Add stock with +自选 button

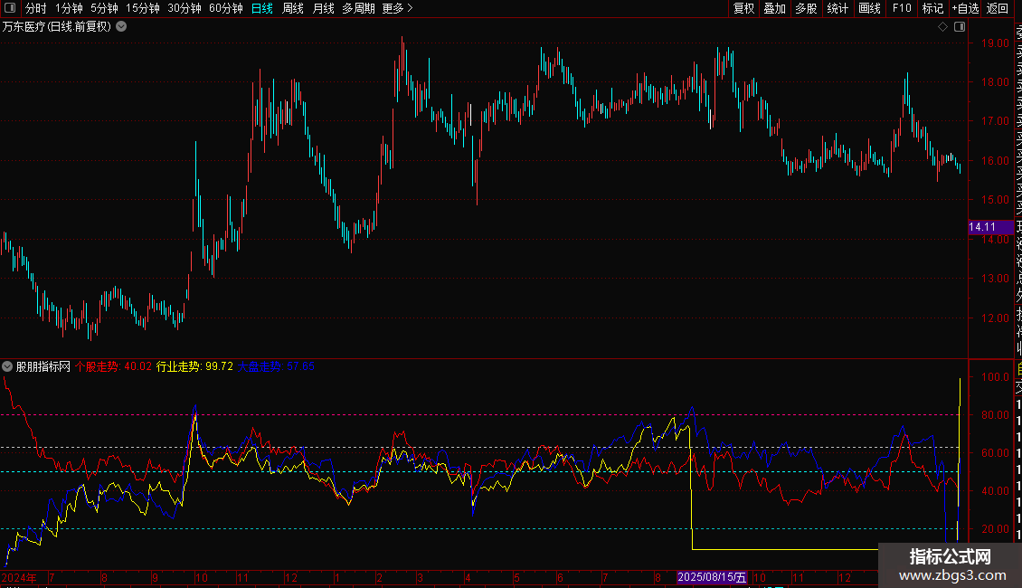click(x=965, y=8)
